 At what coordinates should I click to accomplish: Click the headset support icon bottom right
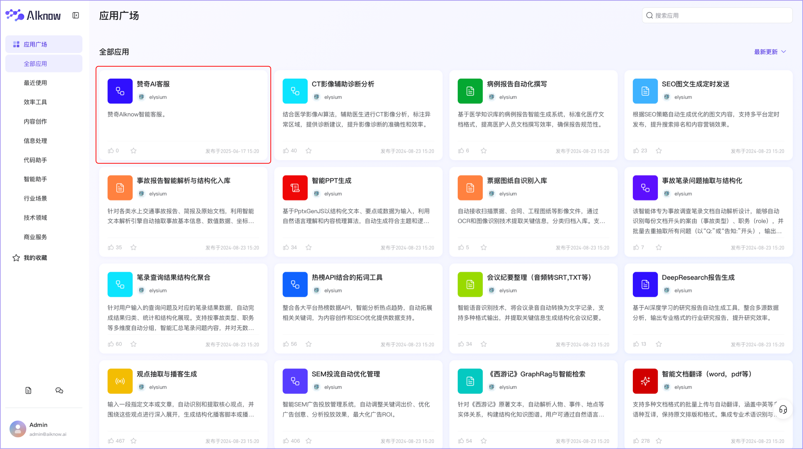[783, 409]
